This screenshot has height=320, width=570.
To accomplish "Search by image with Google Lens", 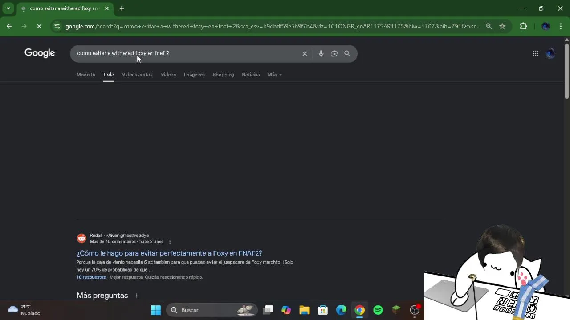I will (334, 54).
